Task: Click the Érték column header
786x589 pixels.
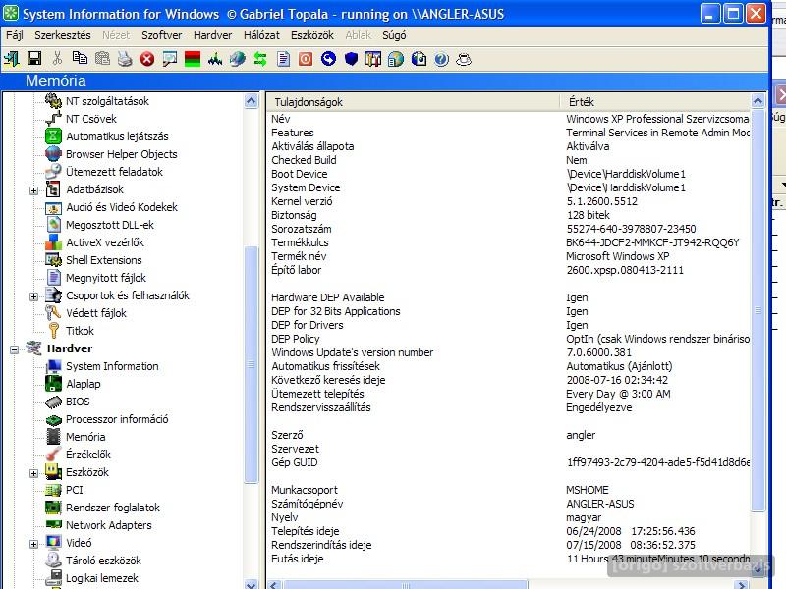Action: (x=655, y=102)
